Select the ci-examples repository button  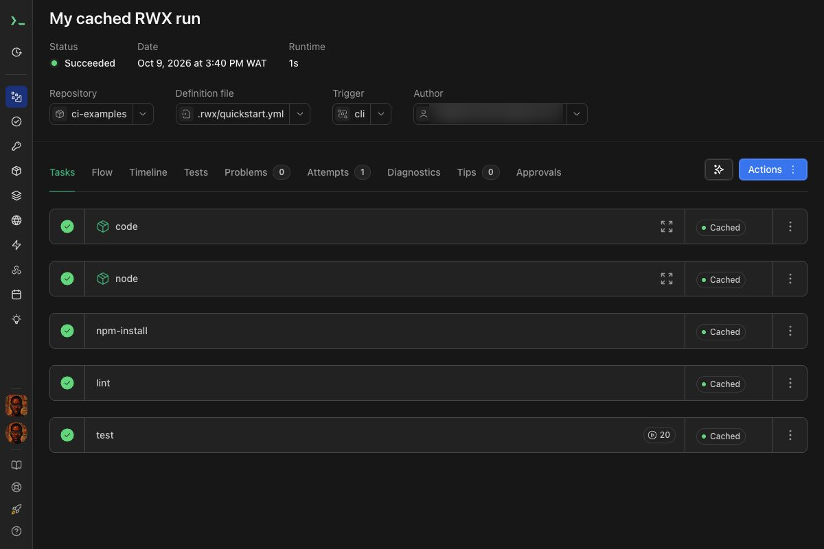pyautogui.click(x=91, y=114)
